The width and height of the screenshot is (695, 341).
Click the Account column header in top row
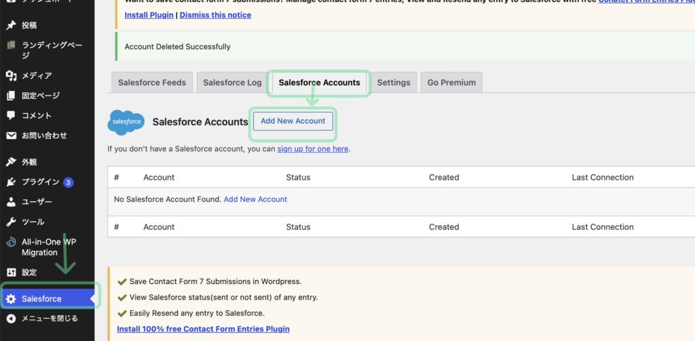[159, 178]
